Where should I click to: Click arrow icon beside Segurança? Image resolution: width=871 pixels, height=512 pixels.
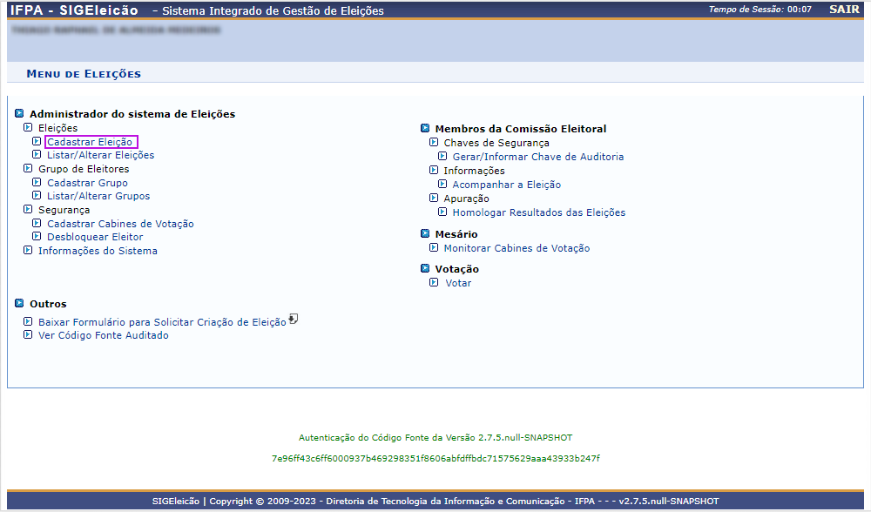click(x=28, y=209)
